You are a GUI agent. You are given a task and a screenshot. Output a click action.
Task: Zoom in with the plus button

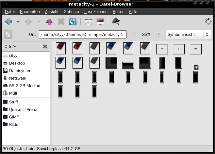click(x=158, y=34)
